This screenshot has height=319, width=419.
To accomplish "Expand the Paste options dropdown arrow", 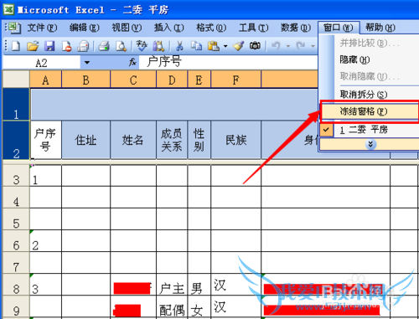I will pyautogui.click(x=225, y=46).
